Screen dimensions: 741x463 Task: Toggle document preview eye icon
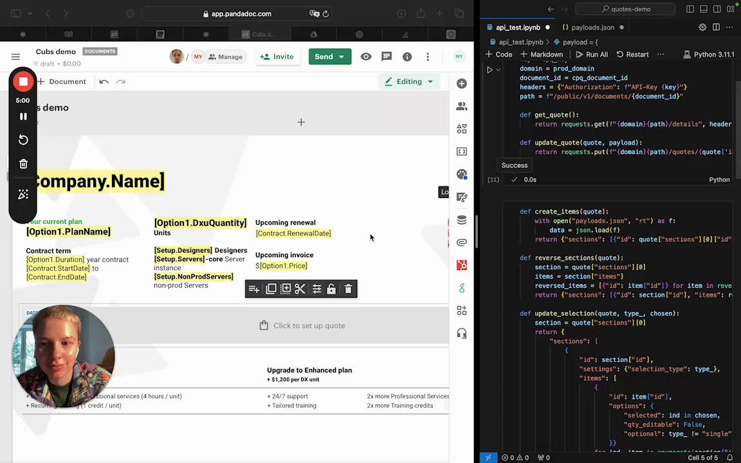[x=366, y=57]
